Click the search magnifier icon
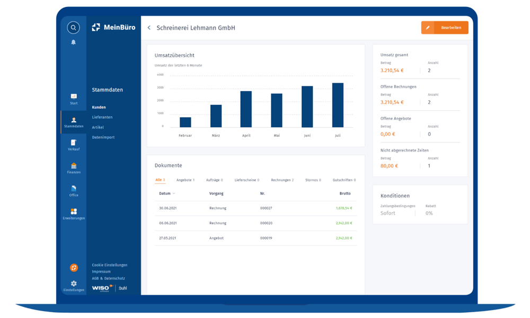 click(x=73, y=28)
